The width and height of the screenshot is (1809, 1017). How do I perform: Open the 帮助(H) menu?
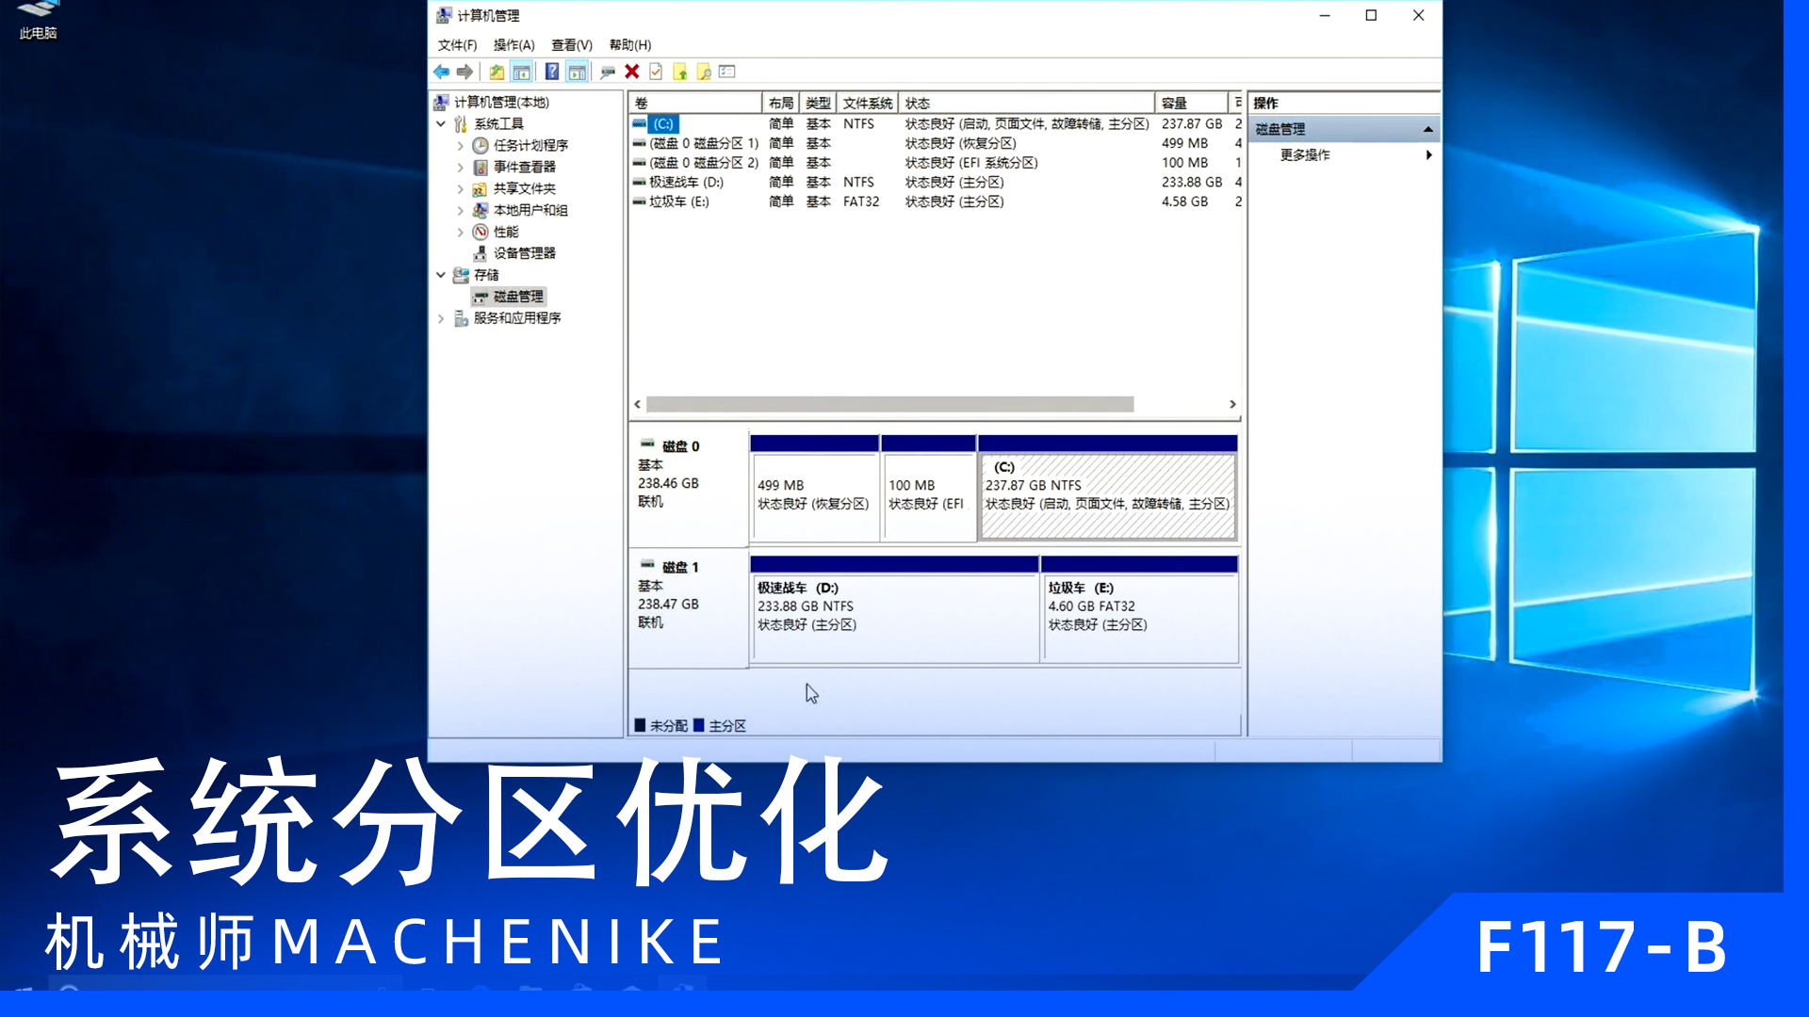coord(630,45)
